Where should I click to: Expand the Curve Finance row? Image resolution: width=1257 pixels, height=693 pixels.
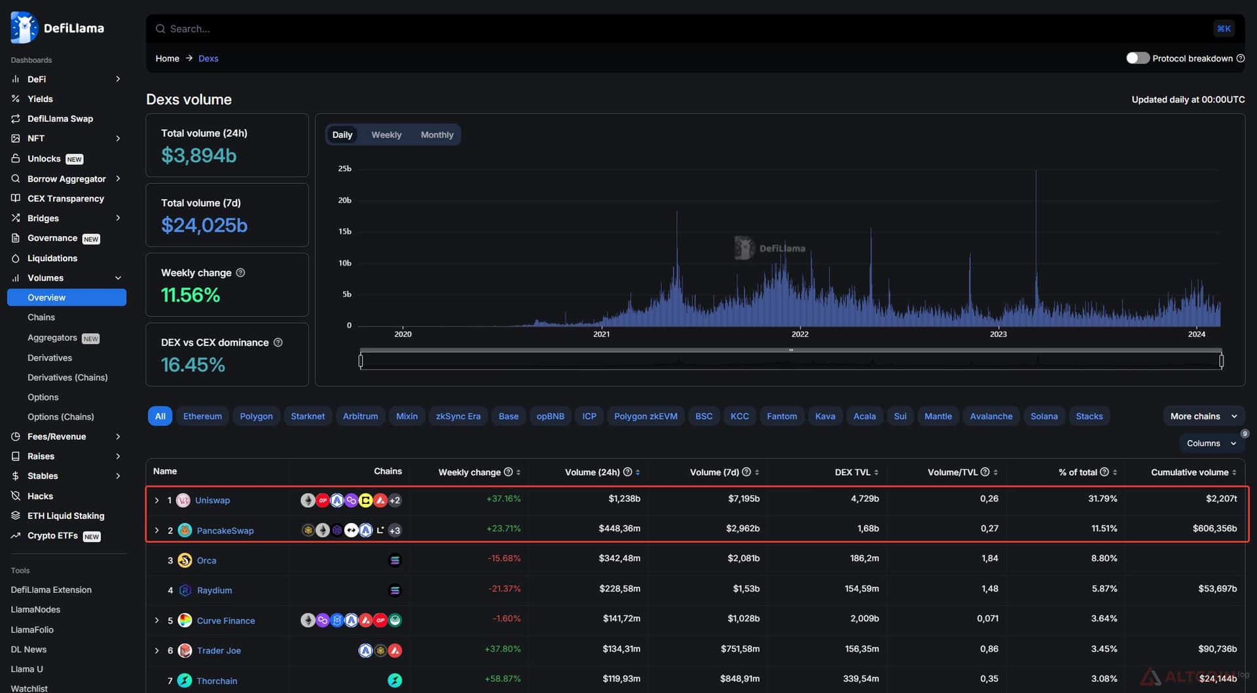[x=156, y=620]
